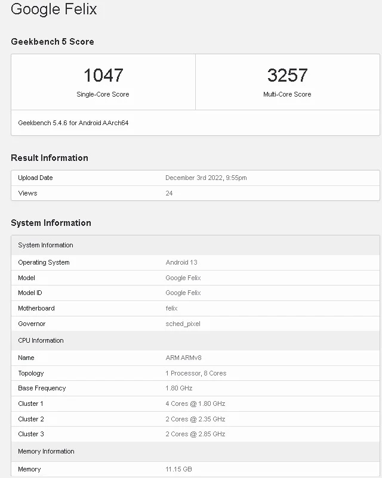The image size is (382, 478).
Task: Click the Android 13 operating system value
Action: tap(181, 262)
